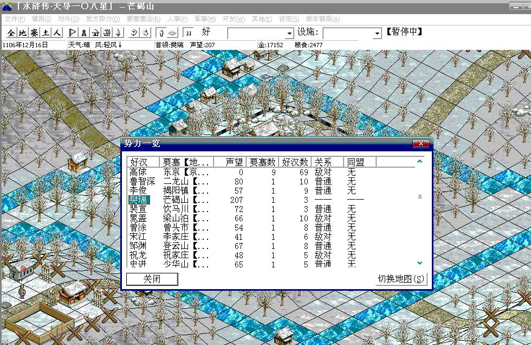Open the 我方势力(D) menu
This screenshot has width=531, height=345.
coord(102,19)
